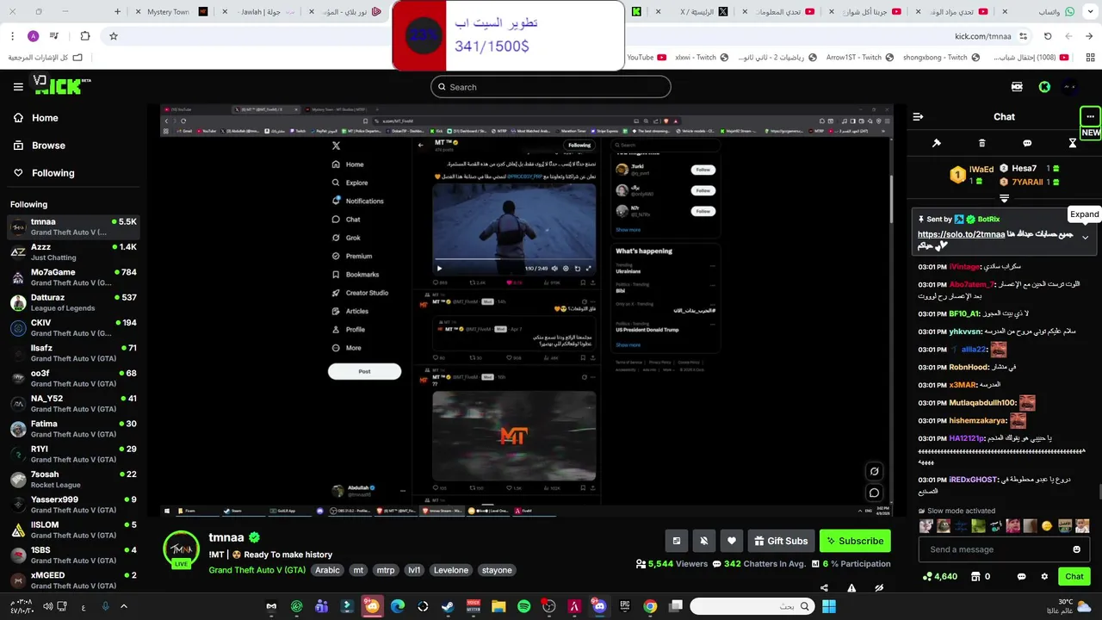The image size is (1102, 620).
Task: Click the Levelone tag
Action: pyautogui.click(x=451, y=570)
